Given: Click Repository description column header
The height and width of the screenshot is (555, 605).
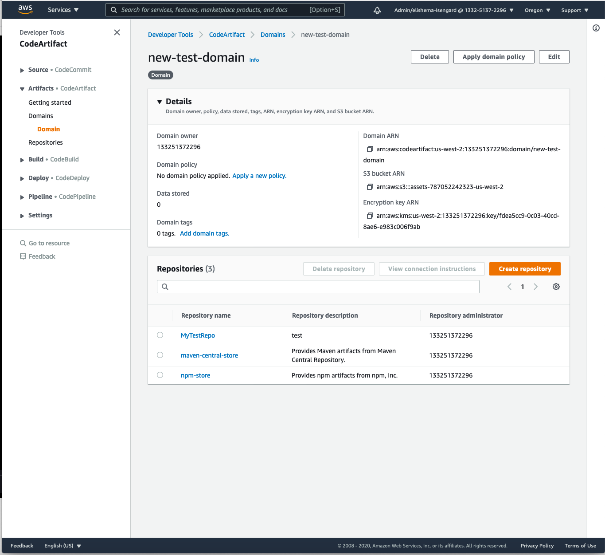Looking at the screenshot, I should pos(325,315).
